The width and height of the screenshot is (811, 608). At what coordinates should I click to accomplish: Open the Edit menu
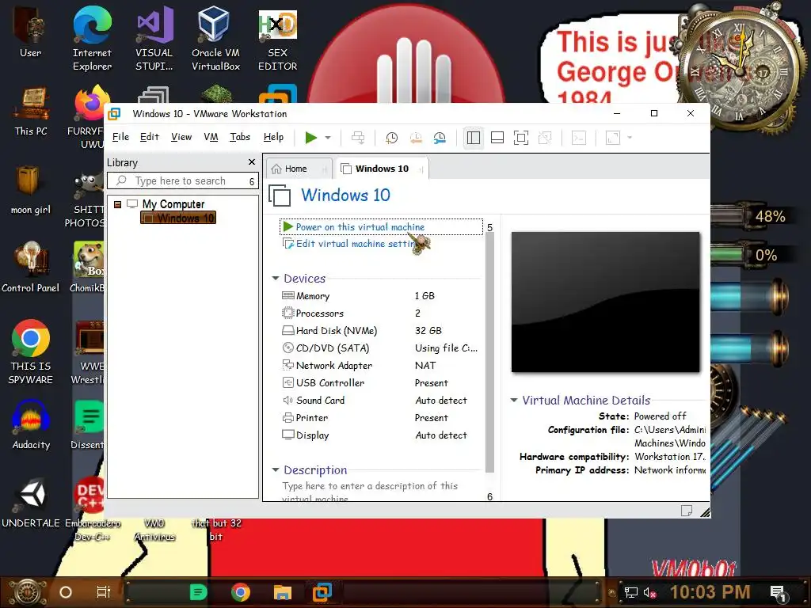click(x=150, y=137)
